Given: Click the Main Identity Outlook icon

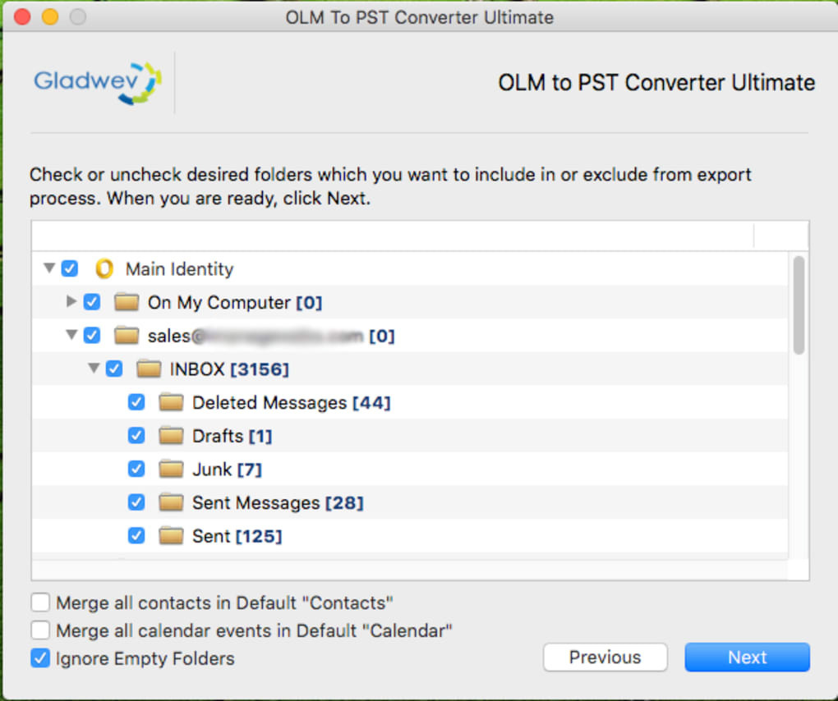Looking at the screenshot, I should tap(104, 269).
